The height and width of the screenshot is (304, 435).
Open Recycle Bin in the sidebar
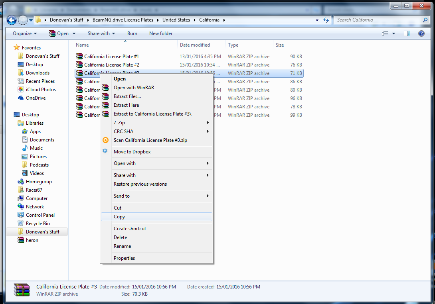[38, 224]
